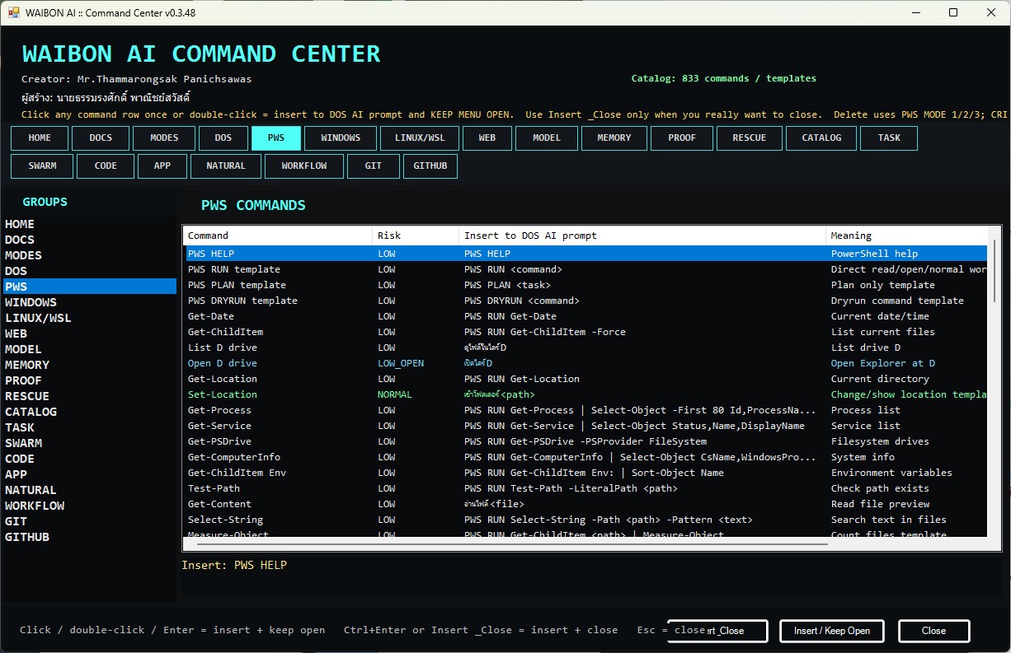Select the Select-String command row
This screenshot has width=1011, height=653.
pyautogui.click(x=585, y=520)
